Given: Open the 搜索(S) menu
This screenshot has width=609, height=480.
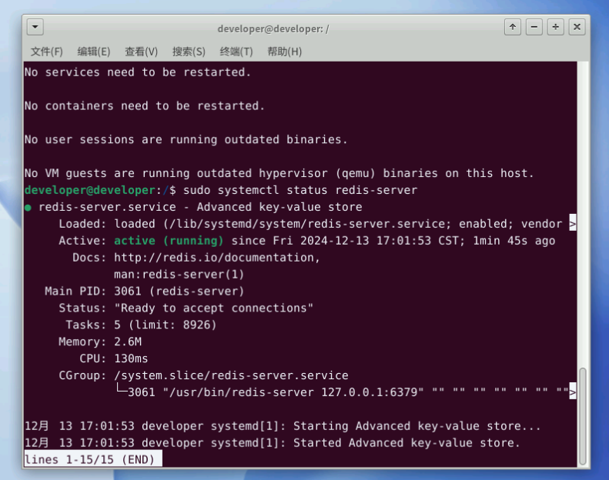Looking at the screenshot, I should 189,52.
